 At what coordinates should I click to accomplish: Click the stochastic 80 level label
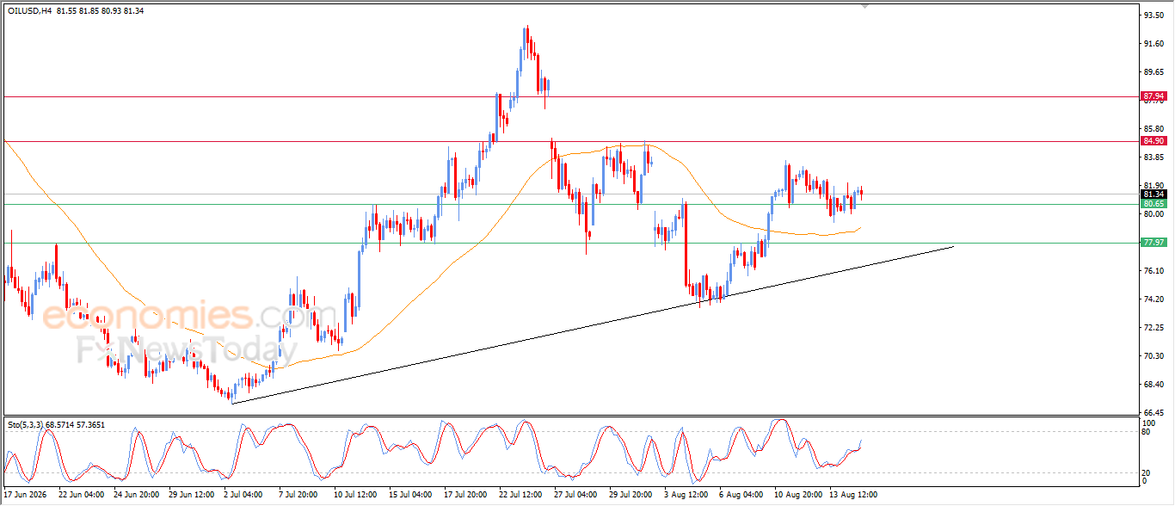pos(1147,432)
